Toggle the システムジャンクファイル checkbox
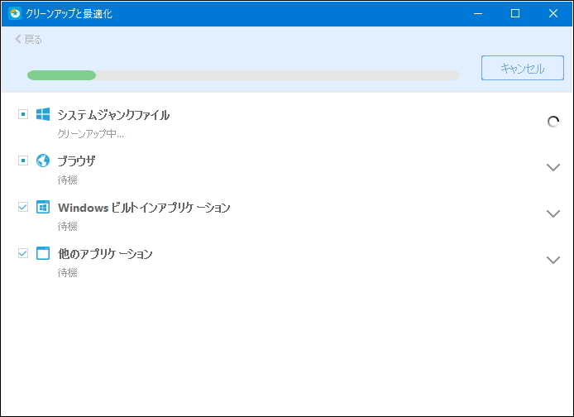The image size is (574, 417). tap(23, 114)
